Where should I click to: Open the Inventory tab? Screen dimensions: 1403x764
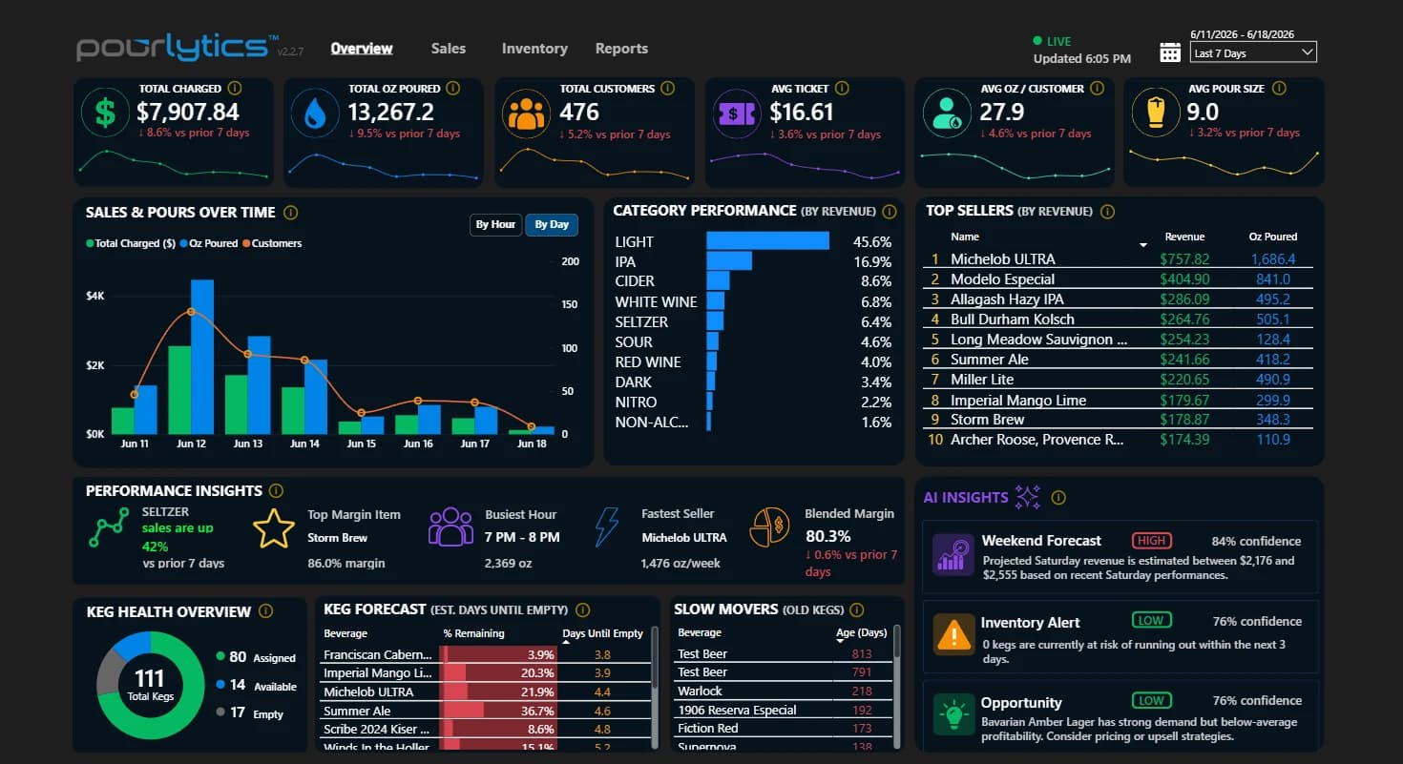coord(534,48)
